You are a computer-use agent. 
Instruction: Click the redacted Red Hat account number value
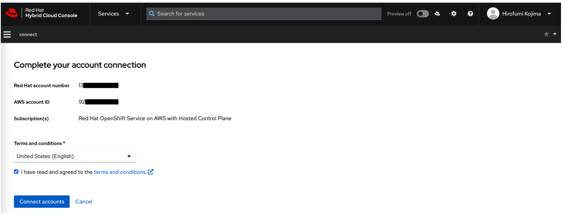(x=99, y=85)
